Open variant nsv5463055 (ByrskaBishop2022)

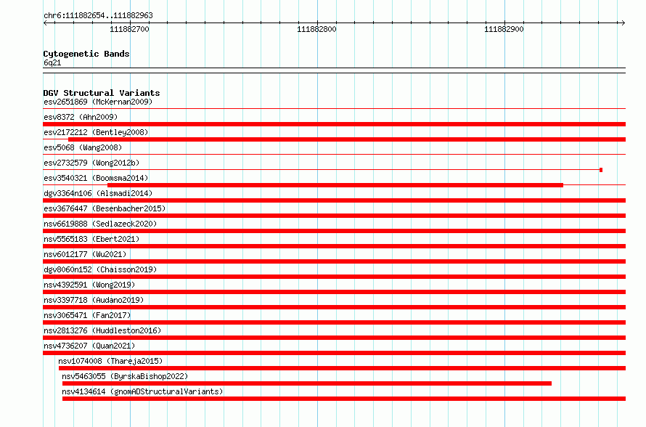[125, 376]
